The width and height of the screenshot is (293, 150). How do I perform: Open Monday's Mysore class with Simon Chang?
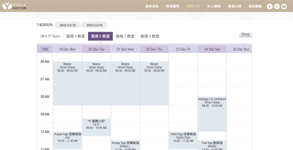[68, 83]
